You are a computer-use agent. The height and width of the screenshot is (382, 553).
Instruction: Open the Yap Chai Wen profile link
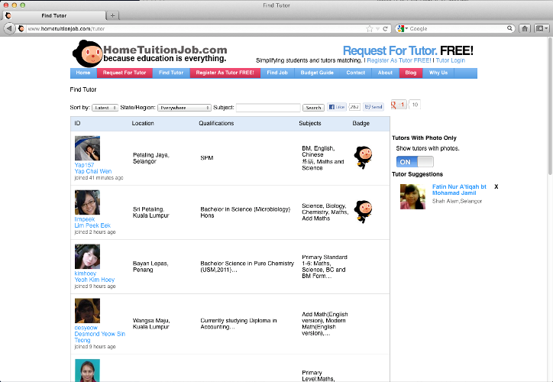(x=93, y=171)
